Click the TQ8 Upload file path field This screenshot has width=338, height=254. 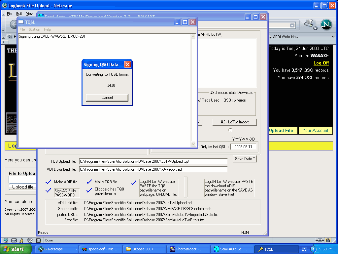153,161
